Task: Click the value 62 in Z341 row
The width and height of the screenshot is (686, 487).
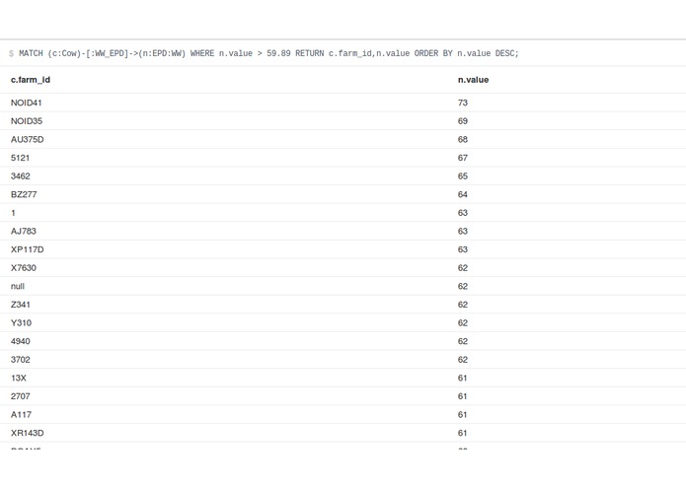Action: [x=463, y=305]
